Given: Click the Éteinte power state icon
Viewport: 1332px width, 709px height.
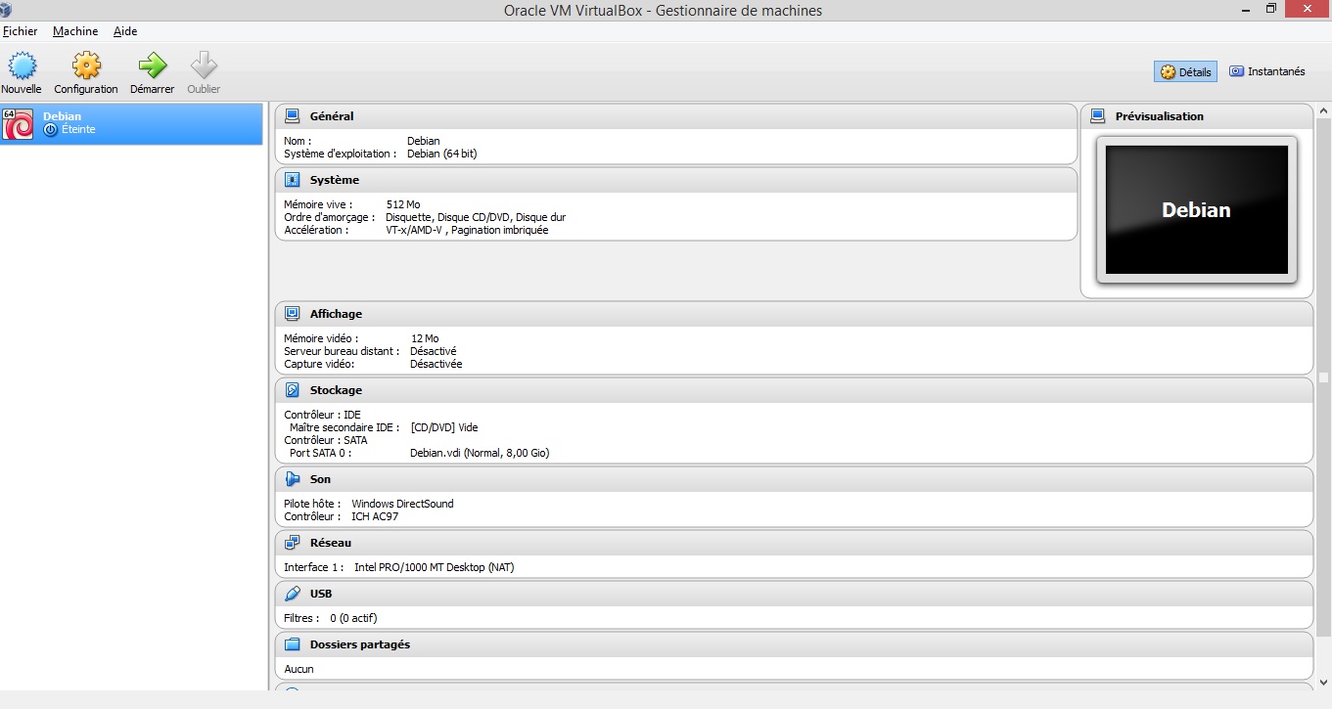Looking at the screenshot, I should 51,130.
